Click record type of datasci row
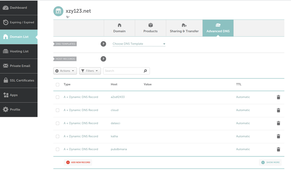This screenshot has height=172, width=291. click(81, 123)
